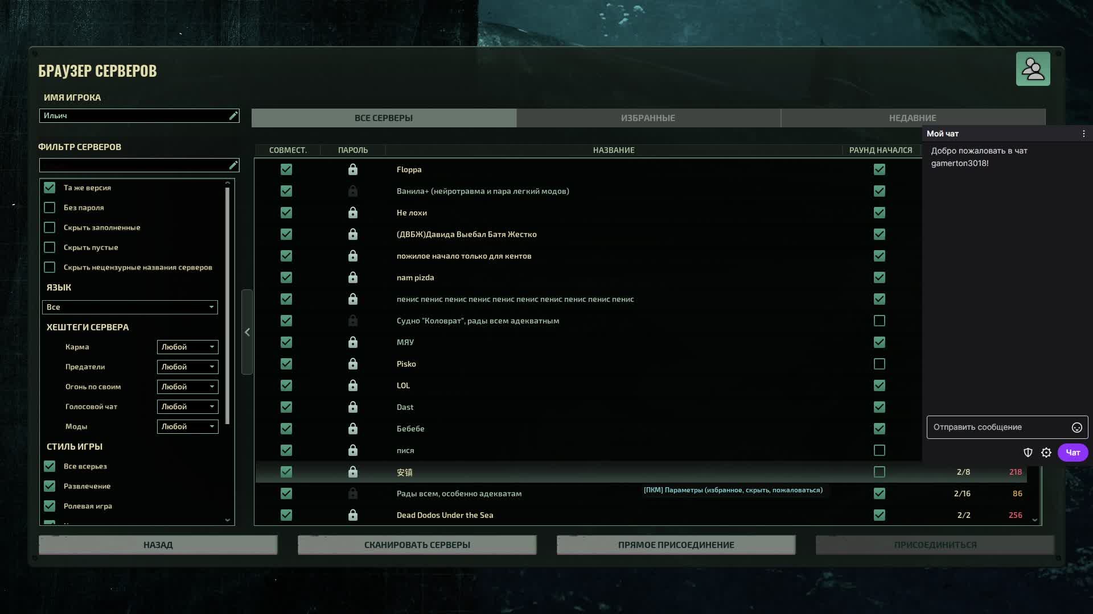
Task: Open the chat three-dot options menu
Action: tap(1083, 134)
